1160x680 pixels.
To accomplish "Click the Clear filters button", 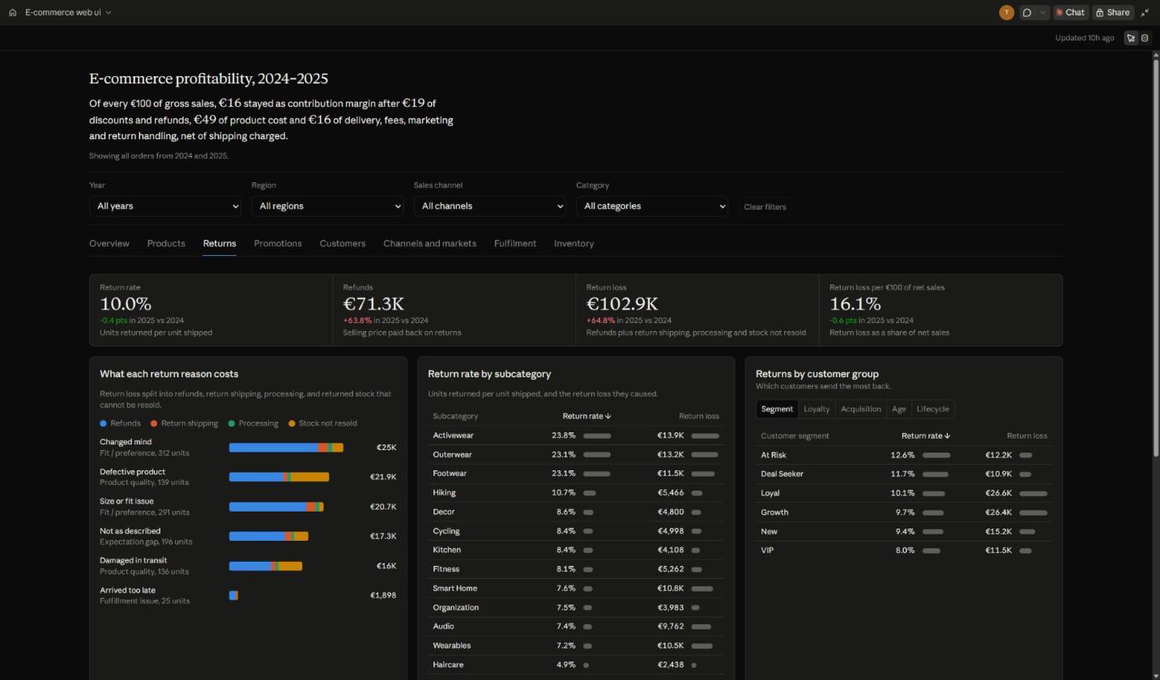I will 765,206.
